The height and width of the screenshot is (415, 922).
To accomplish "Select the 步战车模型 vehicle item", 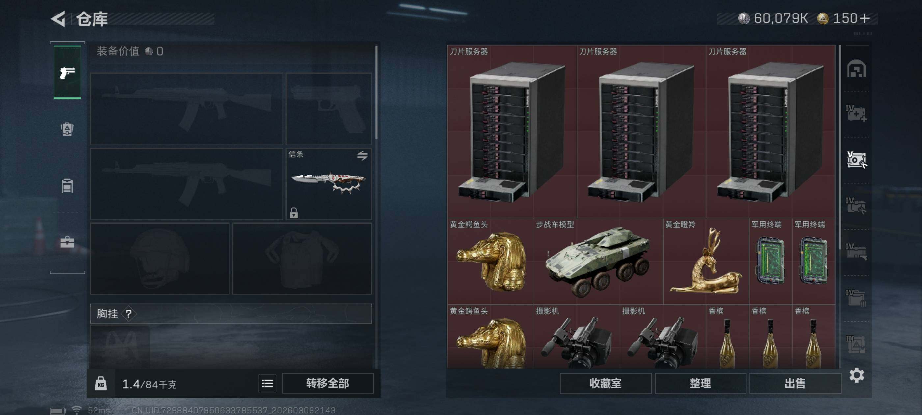I will click(598, 262).
